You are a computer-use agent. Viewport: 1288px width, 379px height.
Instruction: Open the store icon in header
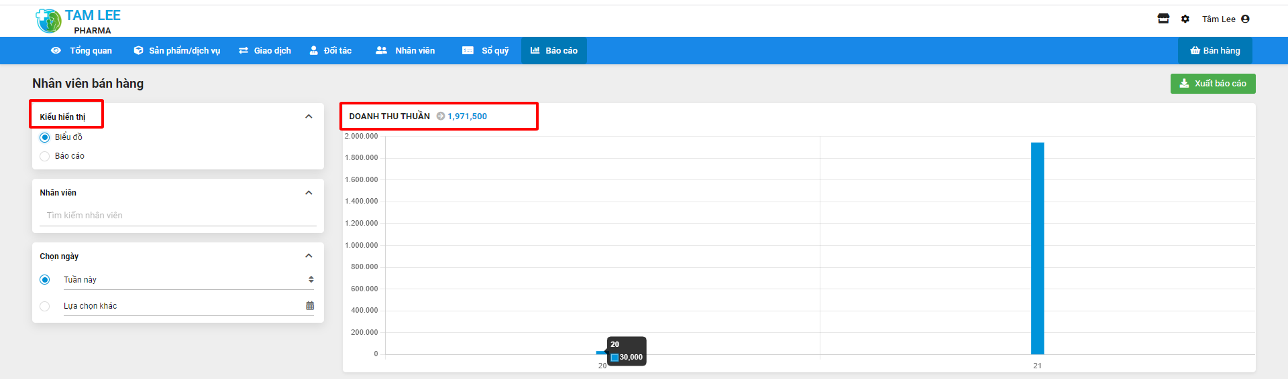(x=1163, y=19)
